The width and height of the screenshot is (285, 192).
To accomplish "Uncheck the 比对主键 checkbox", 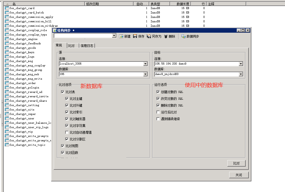I will 67,99.
